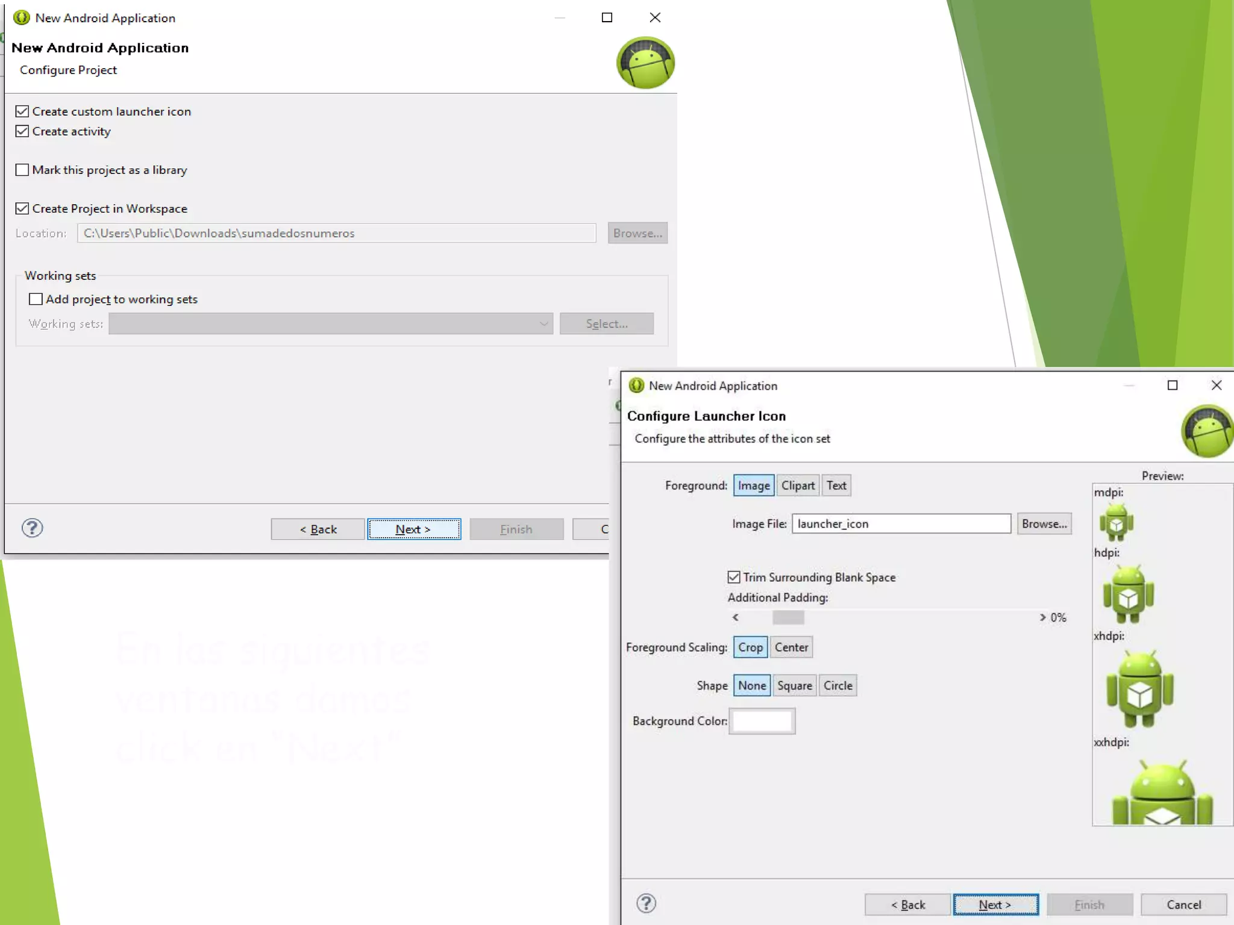Set icon shape to Circle
This screenshot has width=1234, height=925.
pyautogui.click(x=838, y=685)
